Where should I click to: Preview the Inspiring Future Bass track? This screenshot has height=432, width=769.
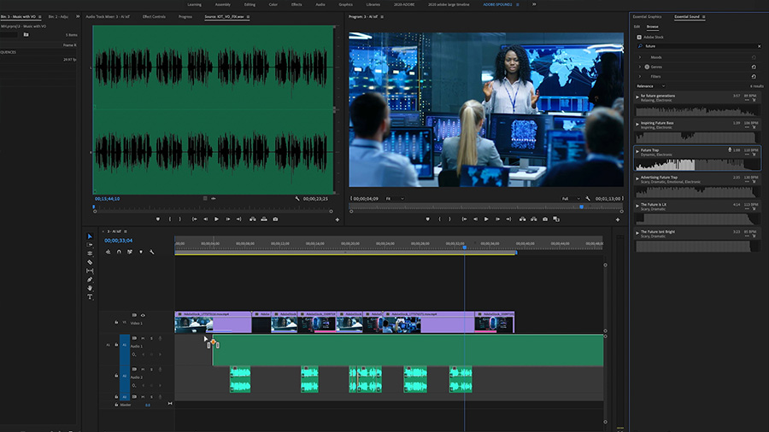click(637, 123)
